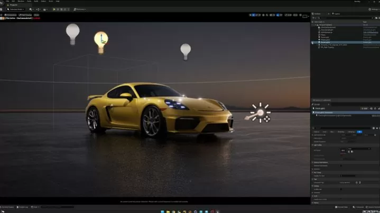Click the highlighted yellow point light bulb
The width and height of the screenshot is (380, 213).
click(101, 40)
